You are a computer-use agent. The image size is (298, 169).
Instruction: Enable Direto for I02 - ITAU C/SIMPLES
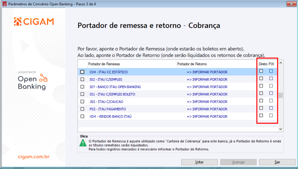pyautogui.click(x=261, y=79)
